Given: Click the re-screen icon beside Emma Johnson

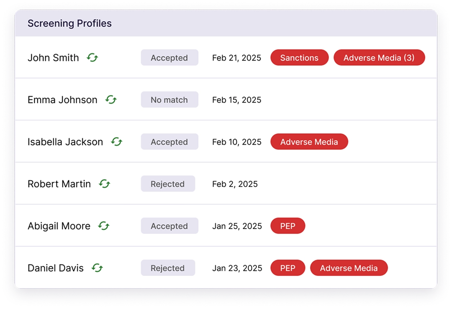Looking at the screenshot, I should (x=111, y=100).
